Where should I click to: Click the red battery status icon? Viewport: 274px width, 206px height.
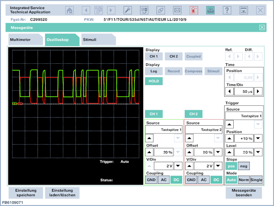(x=194, y=10)
